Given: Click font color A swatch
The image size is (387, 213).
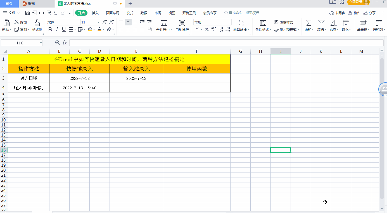Looking at the screenshot, I should [x=99, y=29].
